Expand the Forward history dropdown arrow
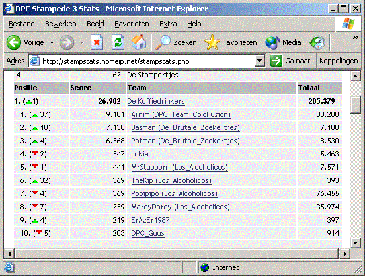The width and height of the screenshot is (365, 276). (81, 42)
